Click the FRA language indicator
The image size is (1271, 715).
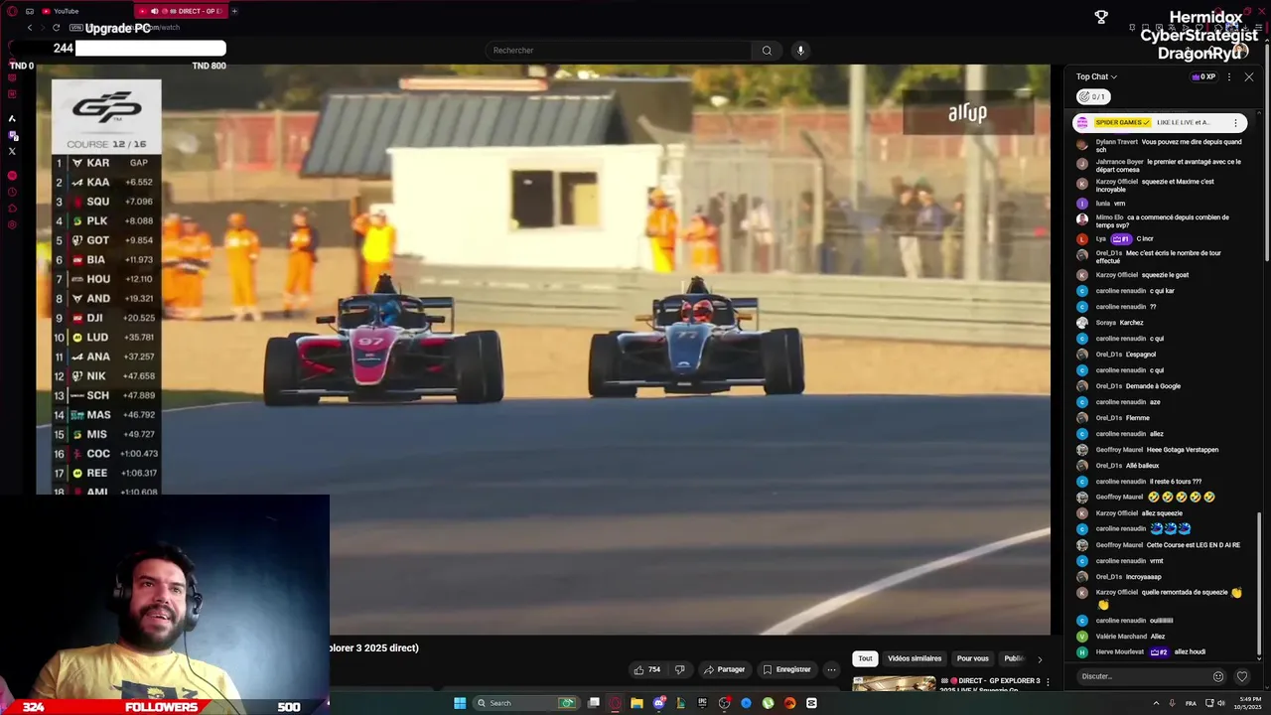(x=1191, y=703)
